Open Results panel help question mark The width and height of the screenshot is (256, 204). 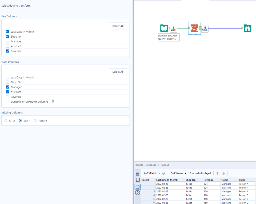coord(138,193)
